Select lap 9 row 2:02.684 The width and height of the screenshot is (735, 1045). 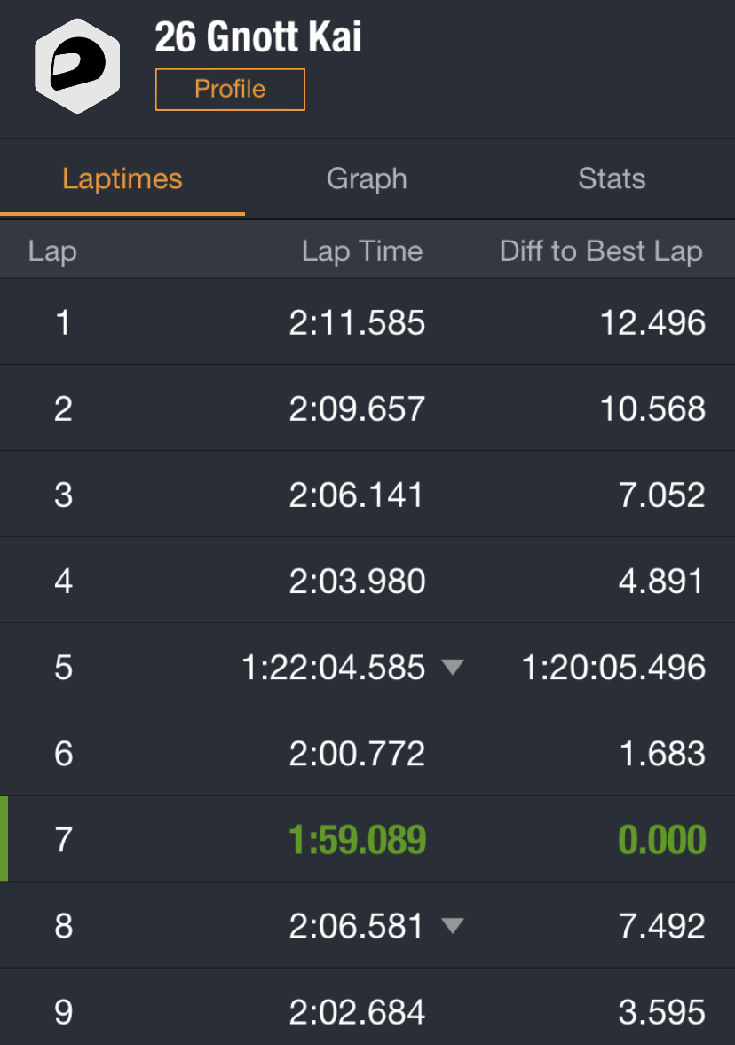tap(357, 1012)
